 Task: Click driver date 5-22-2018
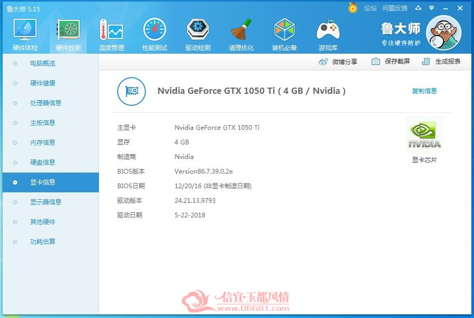coord(190,215)
